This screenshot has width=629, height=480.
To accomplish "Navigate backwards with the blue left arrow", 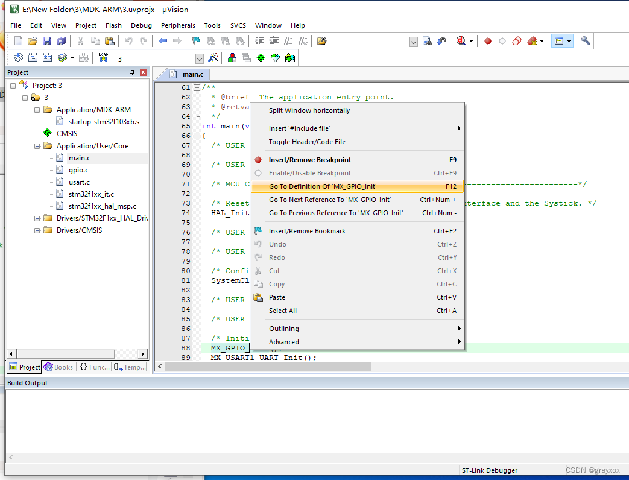I will (163, 41).
